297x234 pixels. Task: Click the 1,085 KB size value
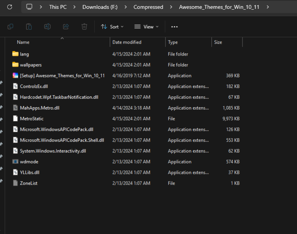point(231,108)
